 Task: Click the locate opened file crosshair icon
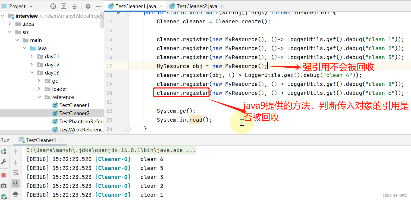point(53,6)
